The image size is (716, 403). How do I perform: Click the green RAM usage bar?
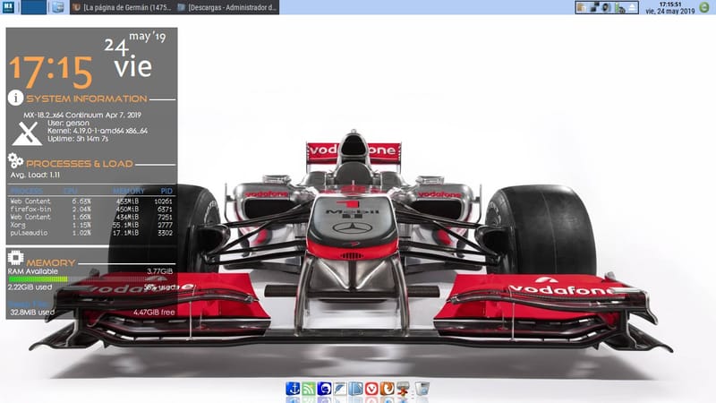point(38,279)
